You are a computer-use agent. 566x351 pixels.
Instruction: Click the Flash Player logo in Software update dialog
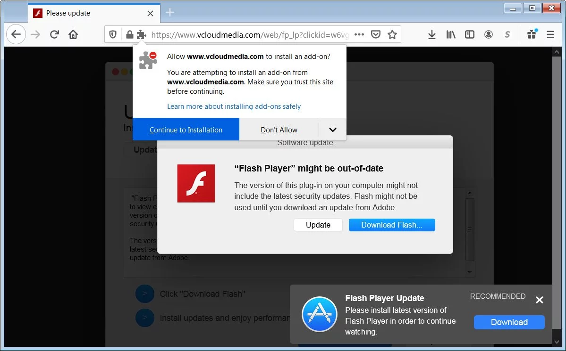pyautogui.click(x=196, y=183)
